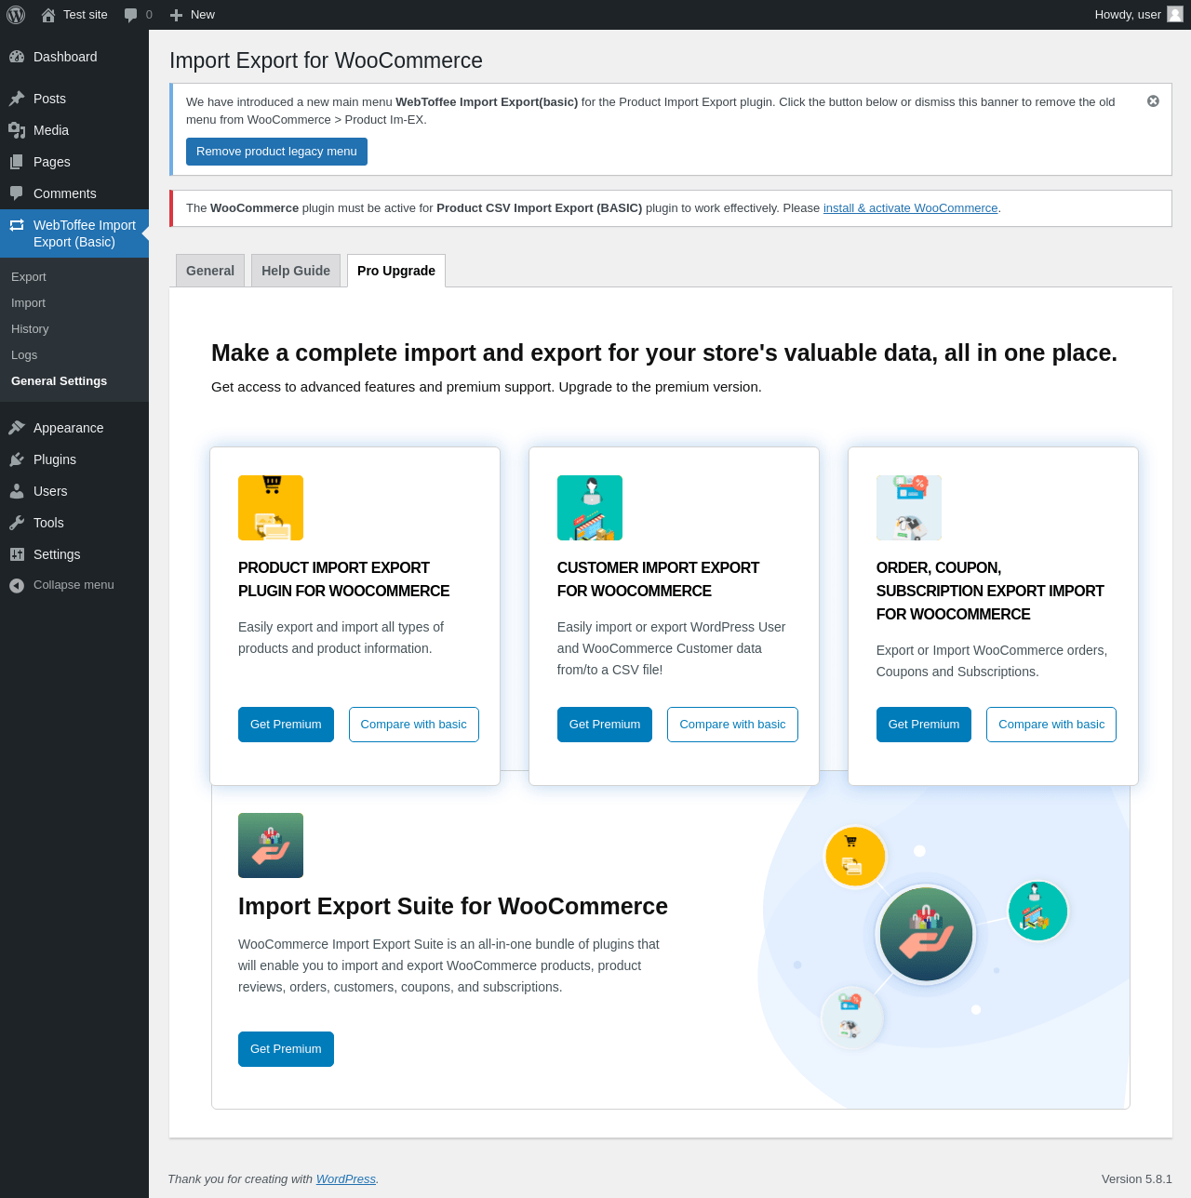Select the Pro Upgrade tab
The width and height of the screenshot is (1191, 1198).
coord(396,271)
